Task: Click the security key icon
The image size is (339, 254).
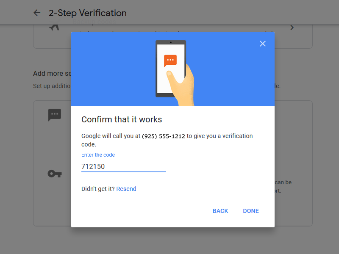Action: pyautogui.click(x=55, y=174)
